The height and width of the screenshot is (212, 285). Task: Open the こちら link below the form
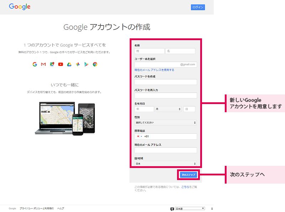pos(185,187)
